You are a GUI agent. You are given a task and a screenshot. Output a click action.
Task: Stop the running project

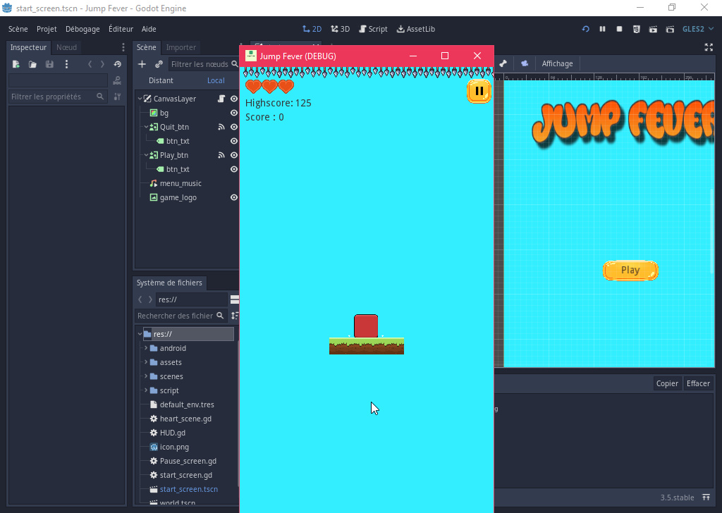619,29
